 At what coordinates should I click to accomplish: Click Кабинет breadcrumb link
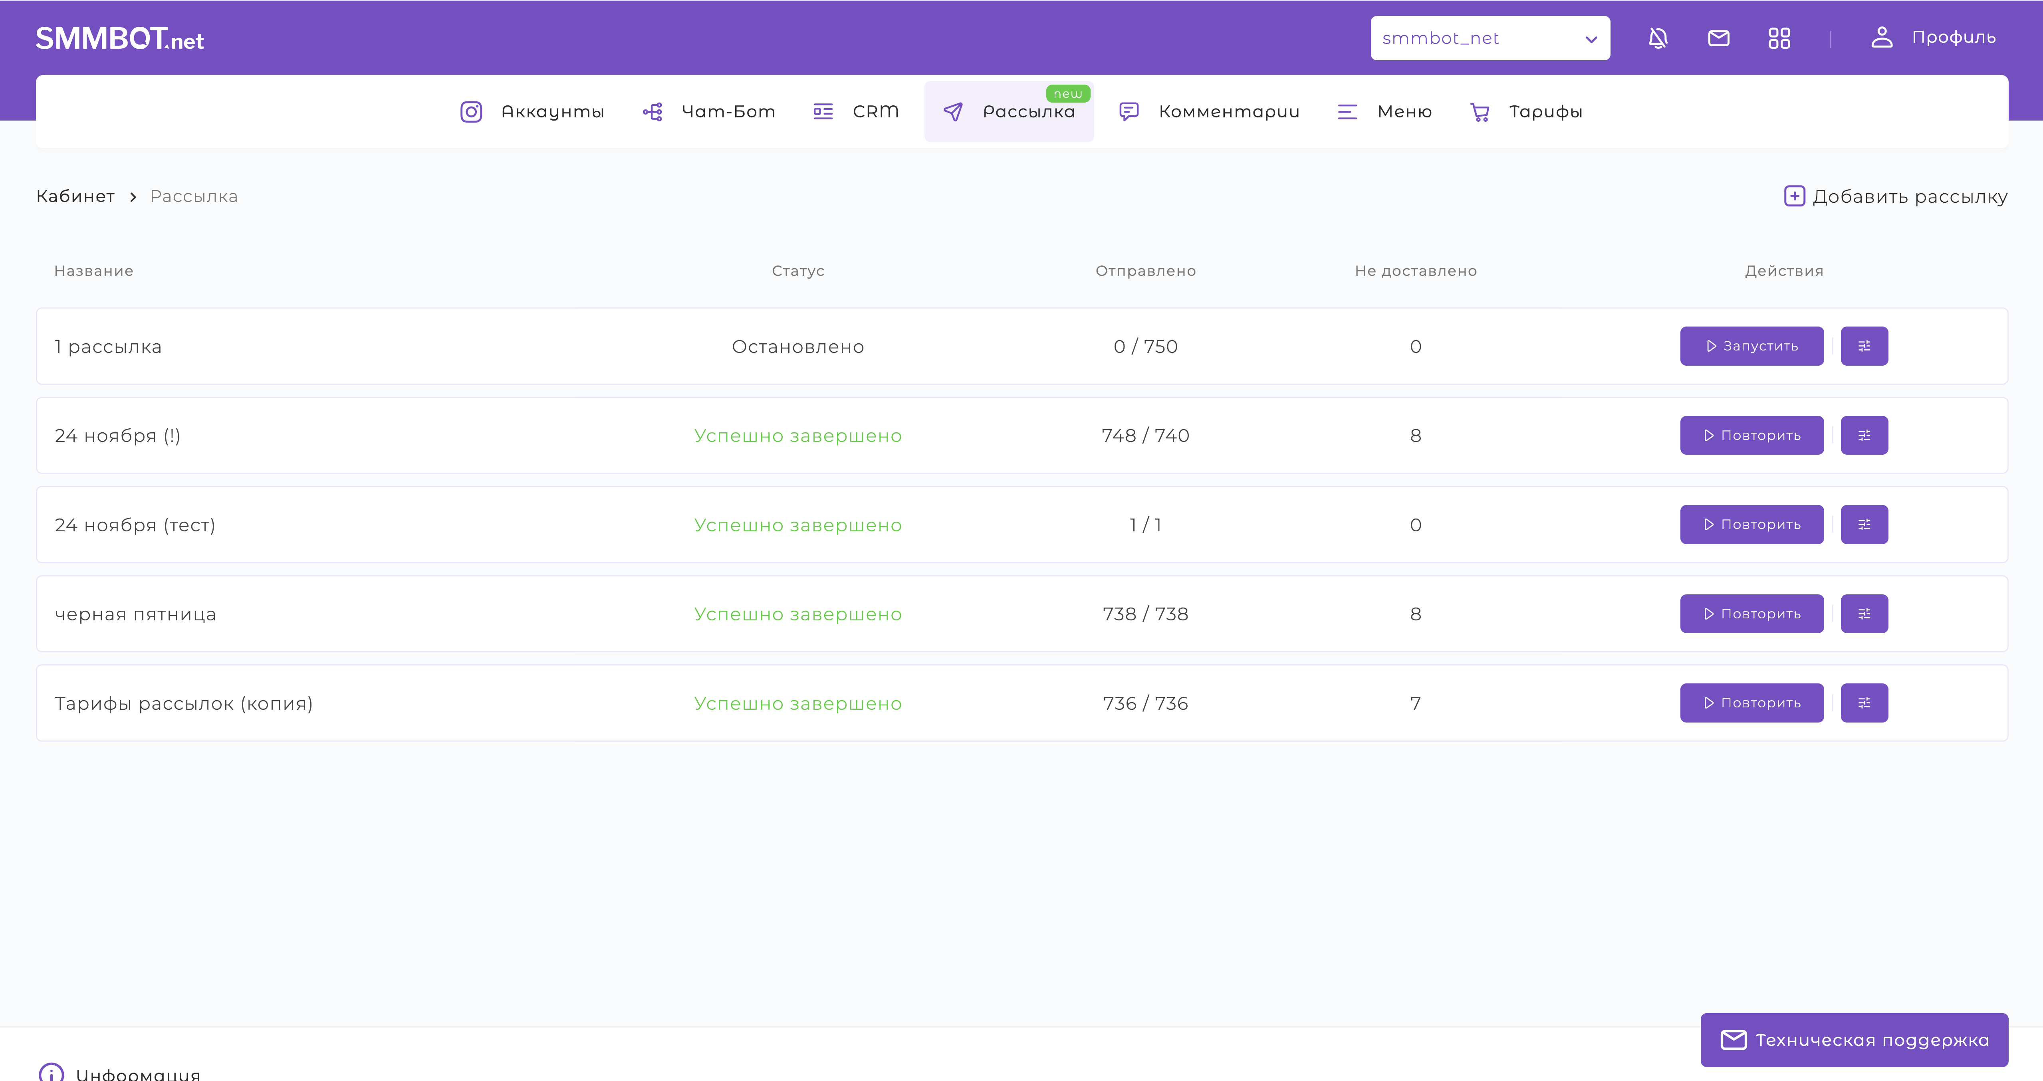pyautogui.click(x=75, y=196)
